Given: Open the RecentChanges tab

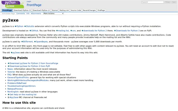Looking at the screenshot, I should click(89, 10).
